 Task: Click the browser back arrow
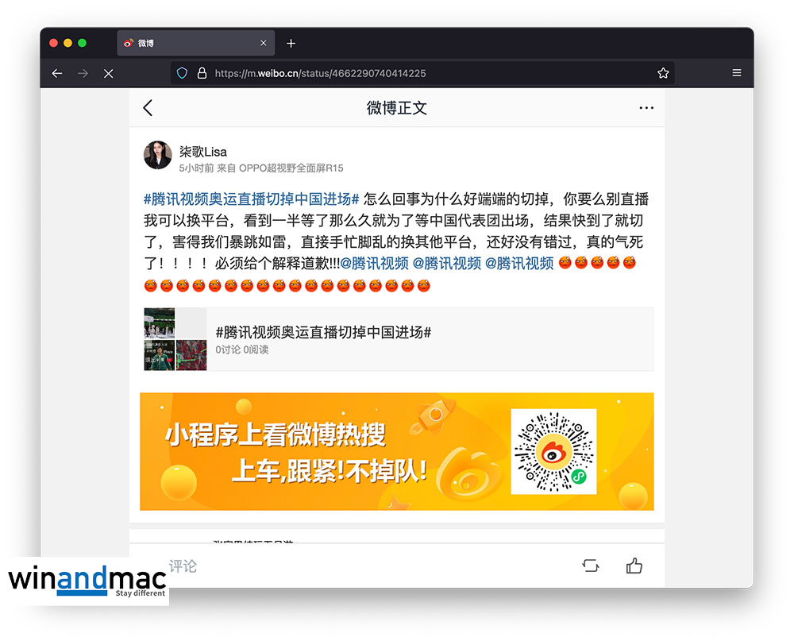(x=57, y=73)
